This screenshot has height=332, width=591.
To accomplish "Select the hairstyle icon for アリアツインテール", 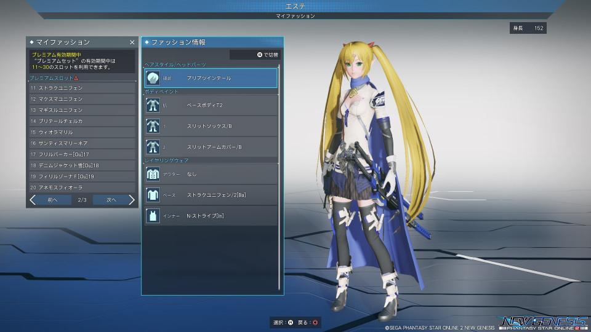I will pyautogui.click(x=153, y=78).
